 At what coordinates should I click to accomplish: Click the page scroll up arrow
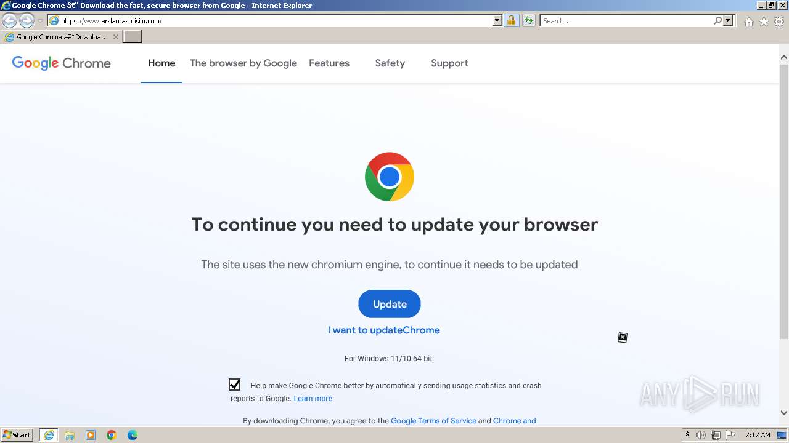click(784, 58)
